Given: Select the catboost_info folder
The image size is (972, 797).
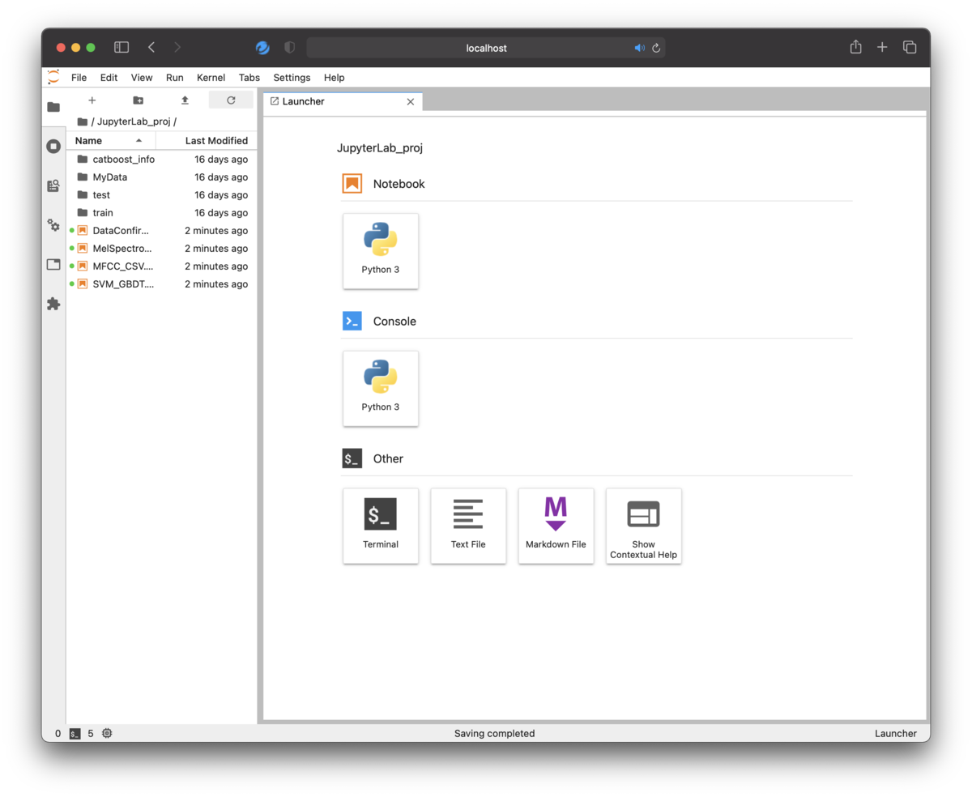Looking at the screenshot, I should tap(162, 160).
